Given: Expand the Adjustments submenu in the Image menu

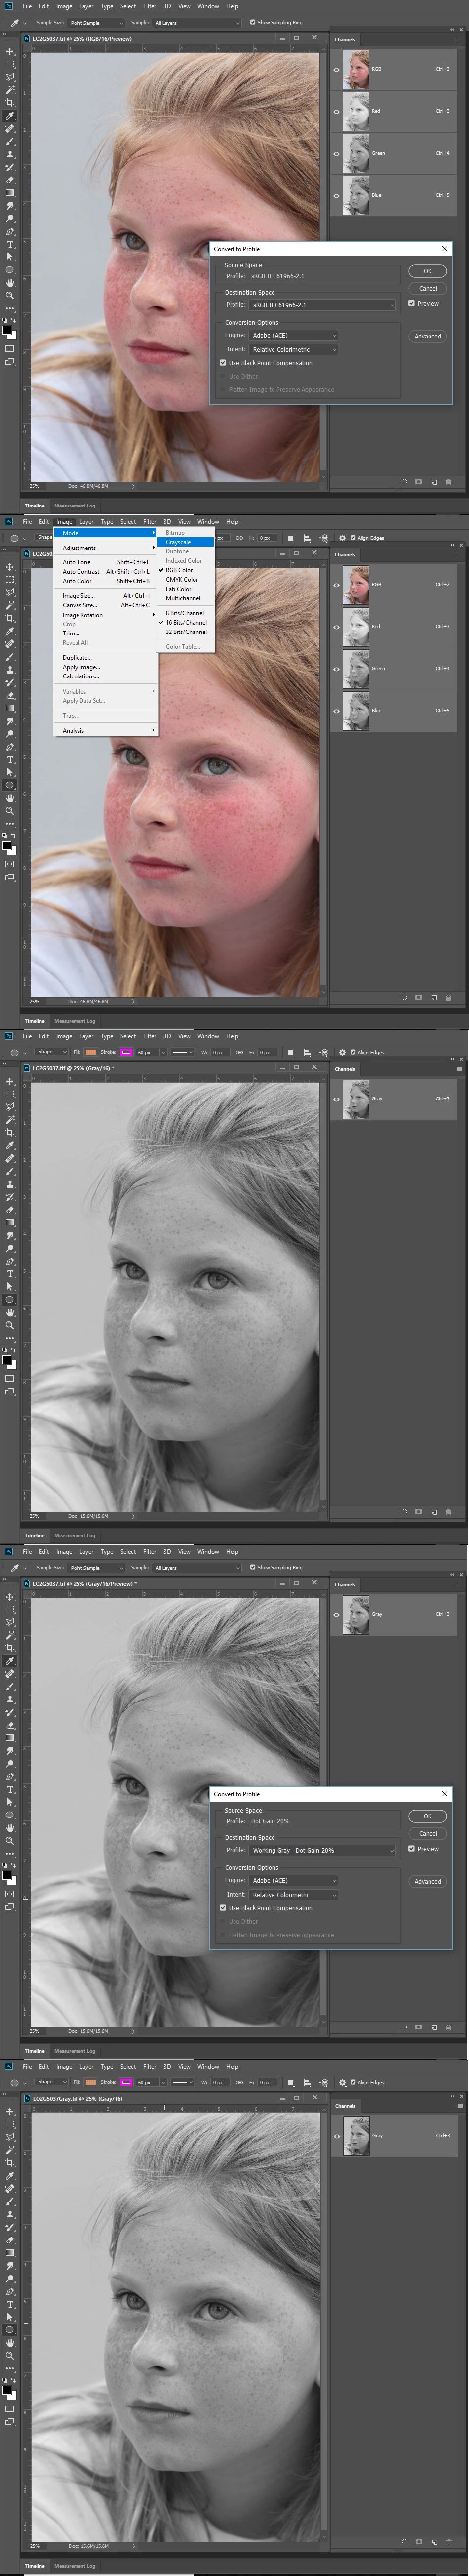Looking at the screenshot, I should click(106, 547).
